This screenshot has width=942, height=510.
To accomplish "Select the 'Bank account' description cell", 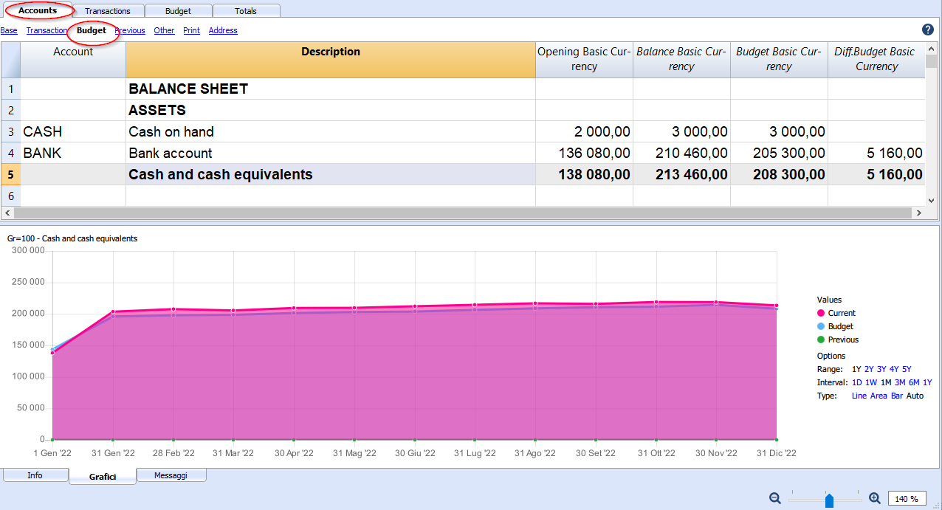I will (331, 153).
